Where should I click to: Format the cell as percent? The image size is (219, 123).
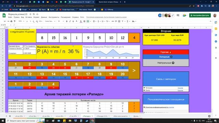[30, 21]
